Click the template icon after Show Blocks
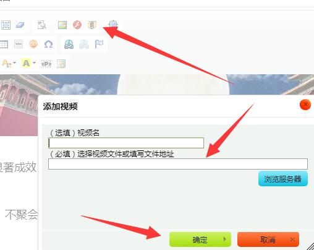 click(x=61, y=64)
